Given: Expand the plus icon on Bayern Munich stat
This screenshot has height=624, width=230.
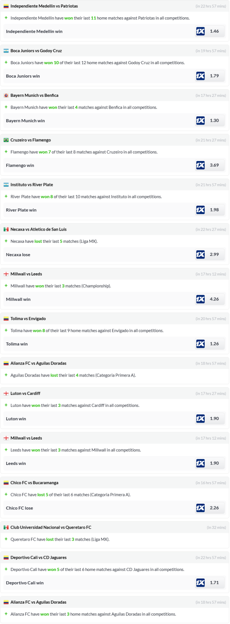Looking at the screenshot, I should click(6, 107).
